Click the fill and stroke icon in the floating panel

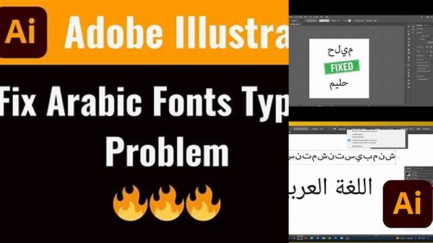409,174
